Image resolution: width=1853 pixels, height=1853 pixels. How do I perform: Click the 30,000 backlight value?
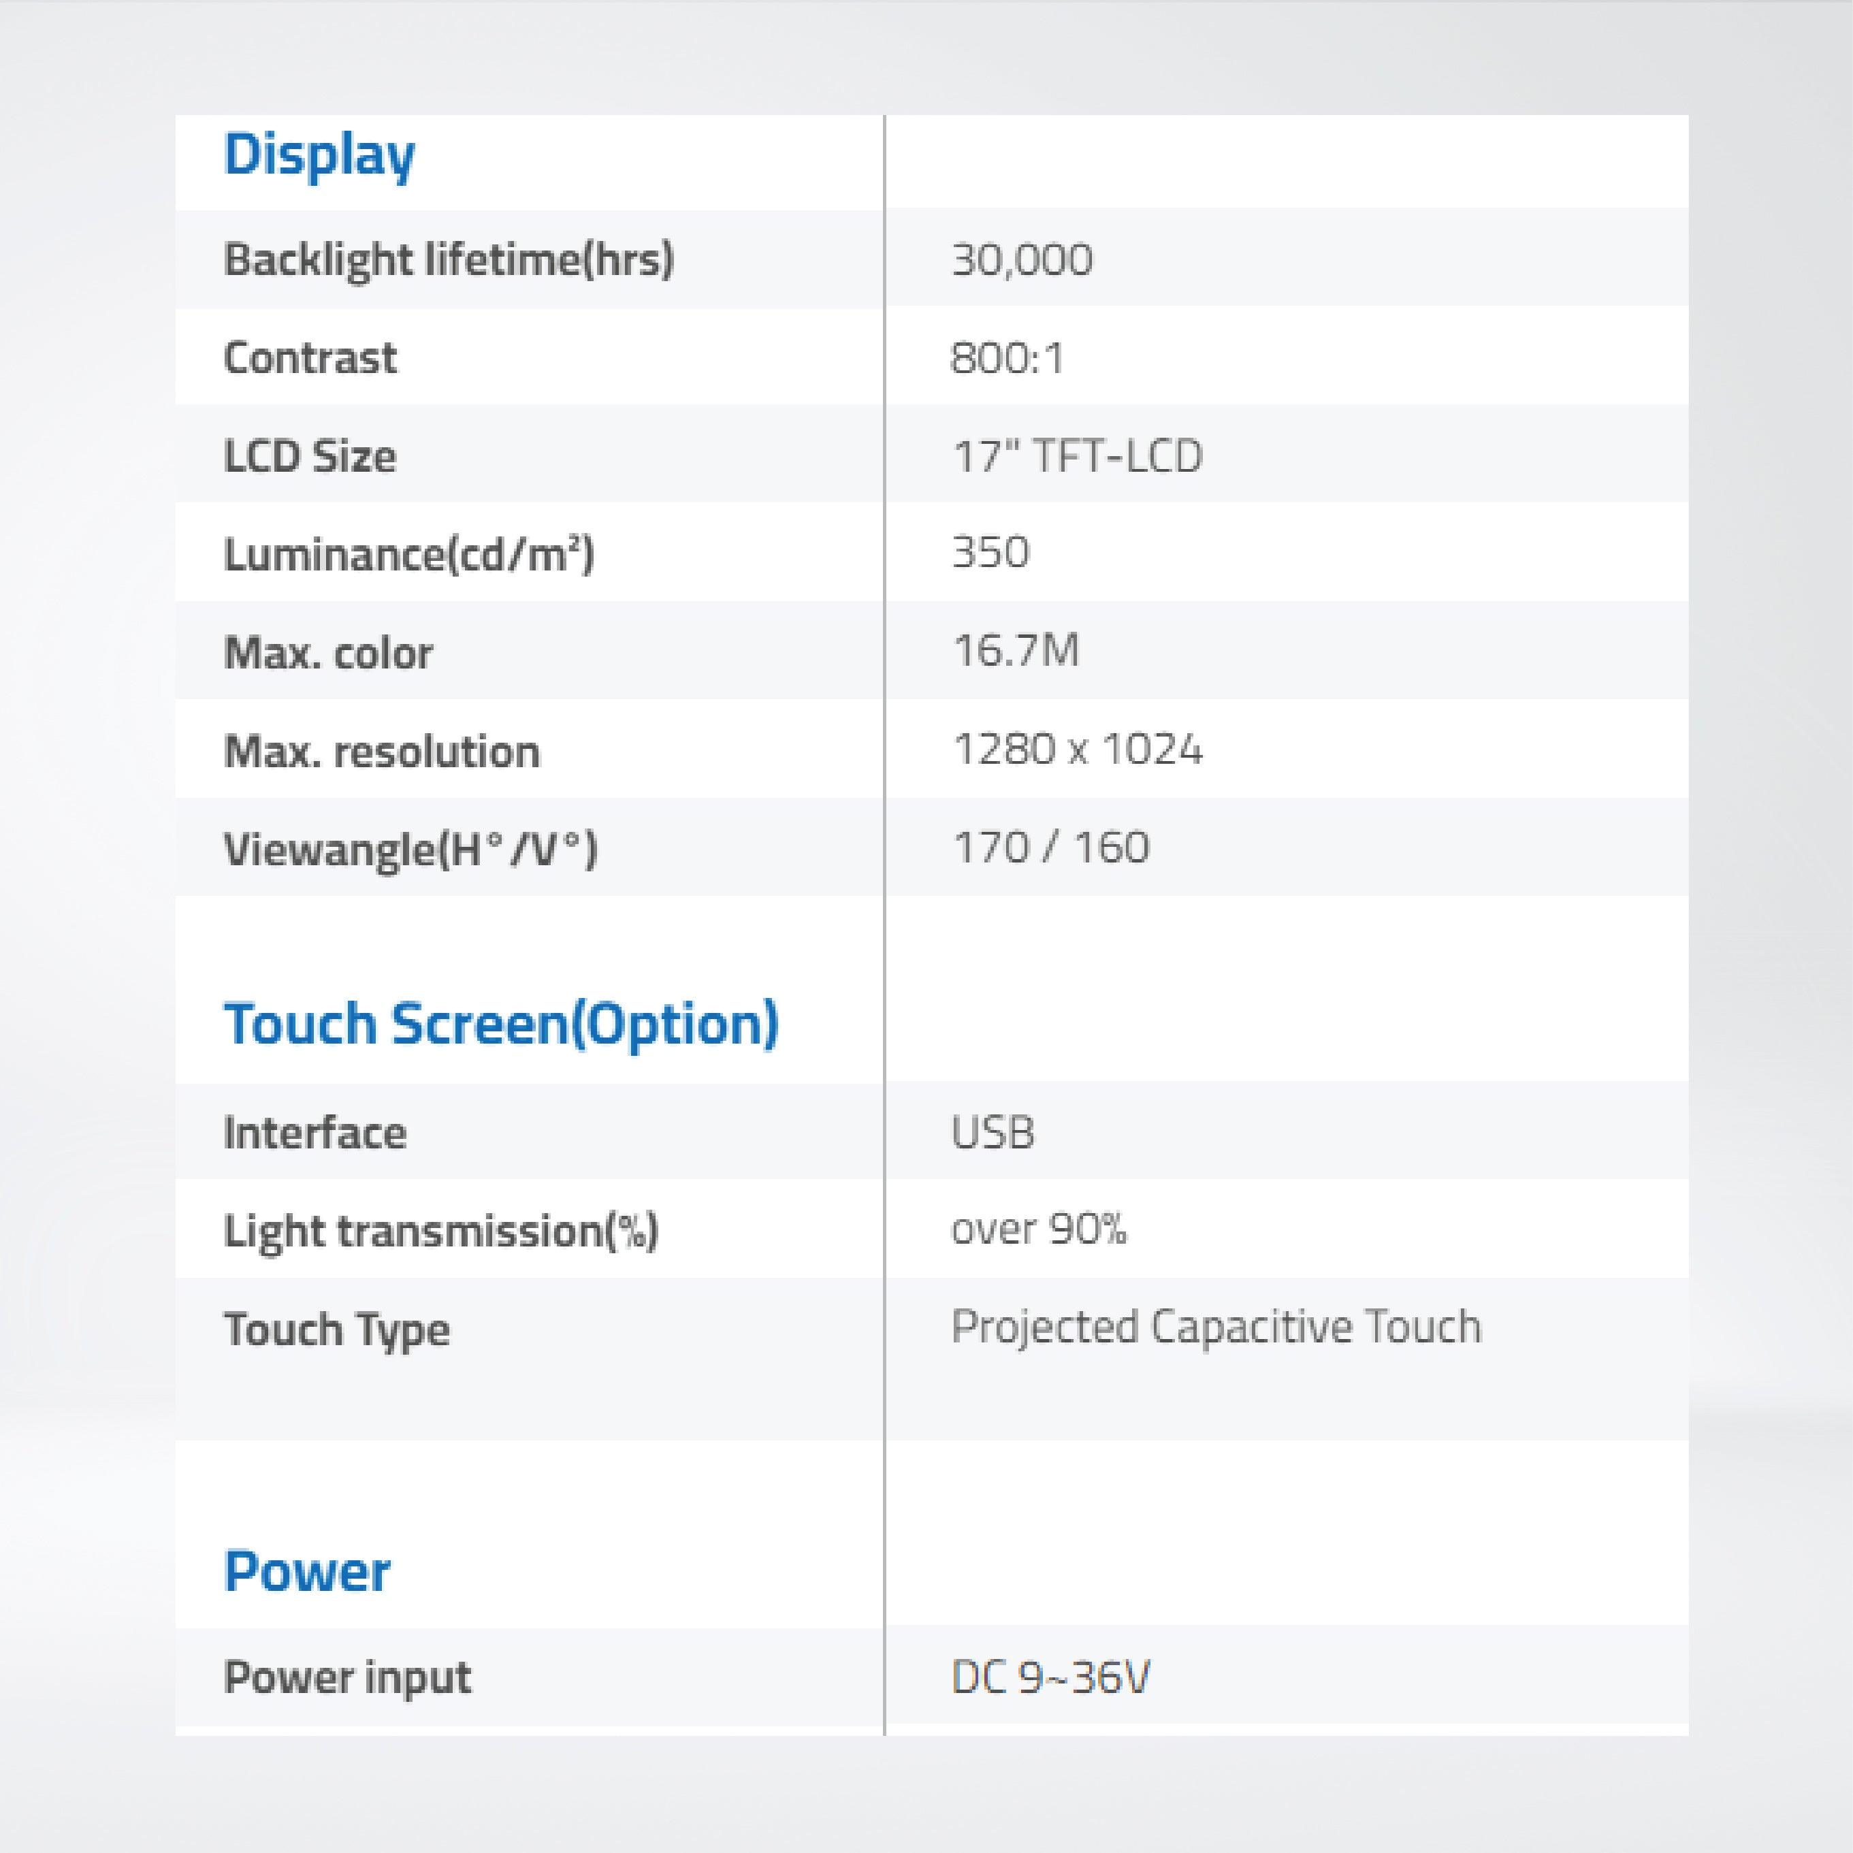(1021, 260)
